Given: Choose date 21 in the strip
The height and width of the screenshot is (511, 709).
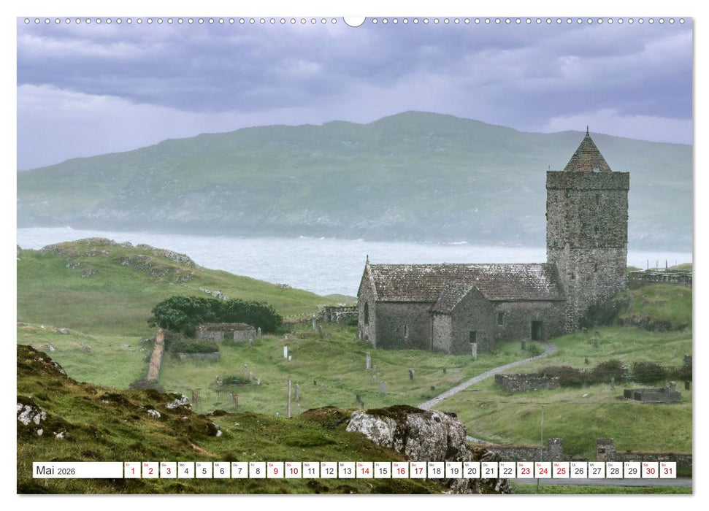Looking at the screenshot, I should click(x=489, y=470).
